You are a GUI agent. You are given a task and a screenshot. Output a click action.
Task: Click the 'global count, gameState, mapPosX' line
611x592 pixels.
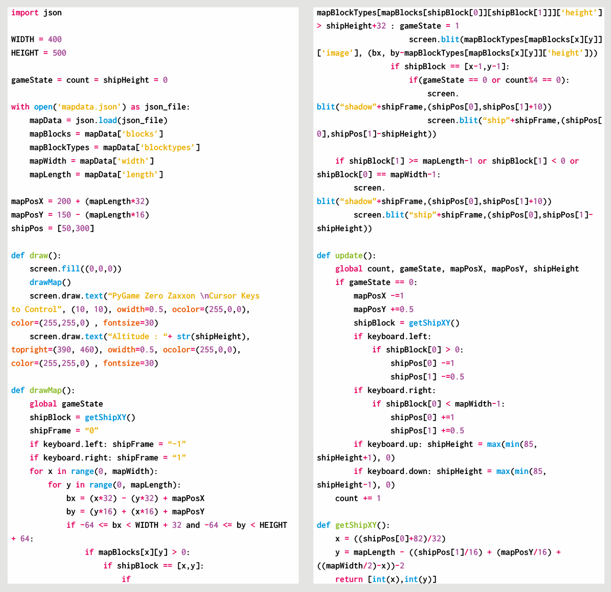click(x=457, y=269)
